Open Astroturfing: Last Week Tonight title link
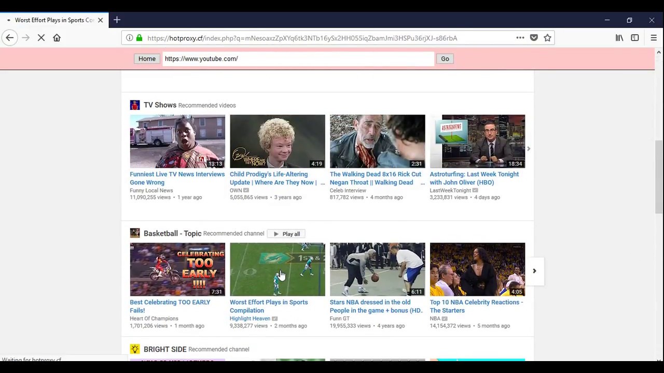 (474, 178)
